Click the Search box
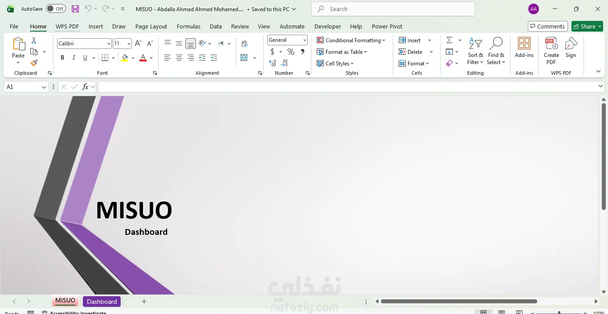 [x=393, y=9]
